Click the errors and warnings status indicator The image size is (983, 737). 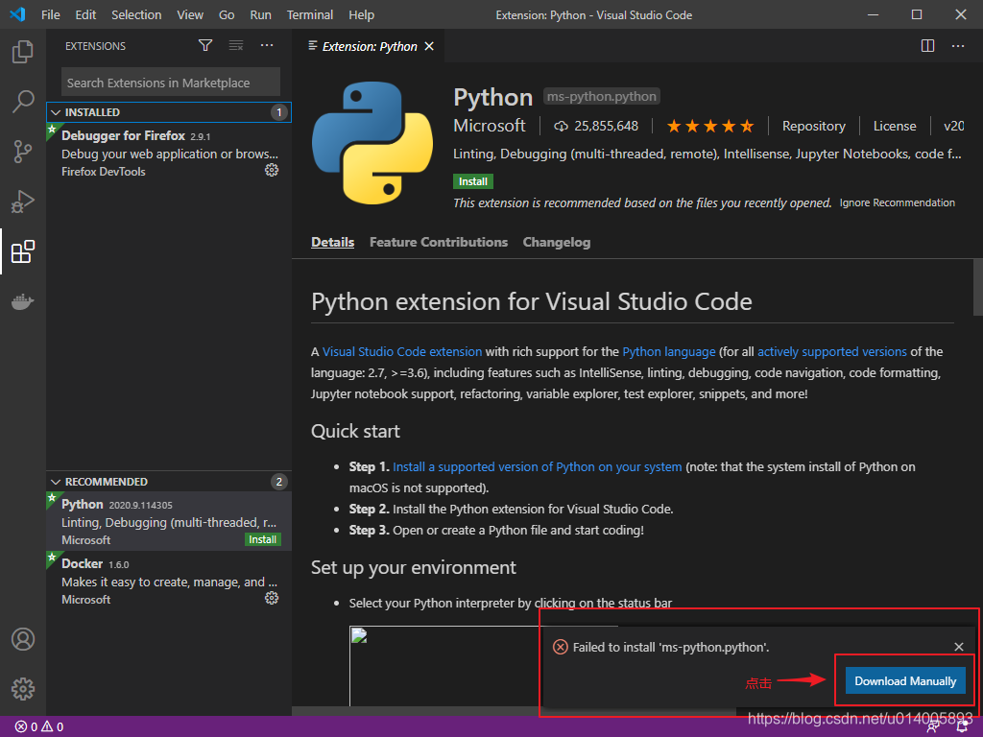coord(38,726)
